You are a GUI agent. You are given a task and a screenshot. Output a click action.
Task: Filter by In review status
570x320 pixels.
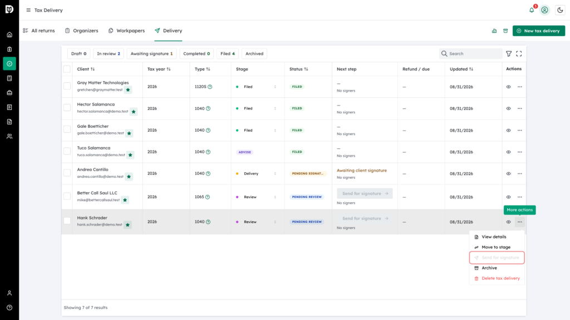click(x=109, y=54)
